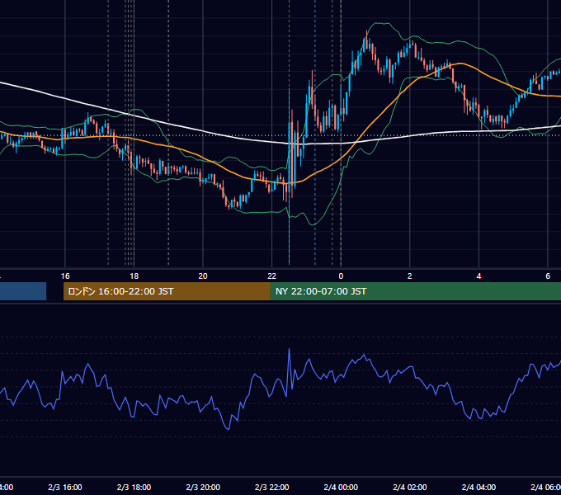
Task: Click the 6 hour label on the time axis
Action: (548, 276)
